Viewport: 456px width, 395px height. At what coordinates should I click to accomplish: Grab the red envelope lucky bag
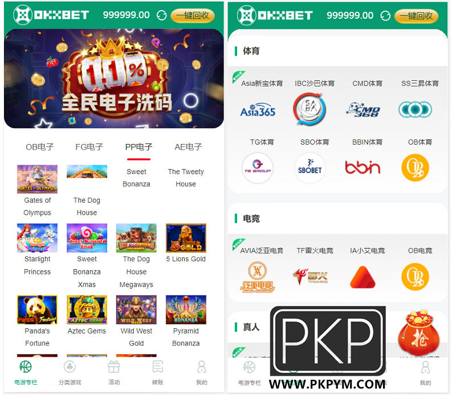(x=419, y=332)
